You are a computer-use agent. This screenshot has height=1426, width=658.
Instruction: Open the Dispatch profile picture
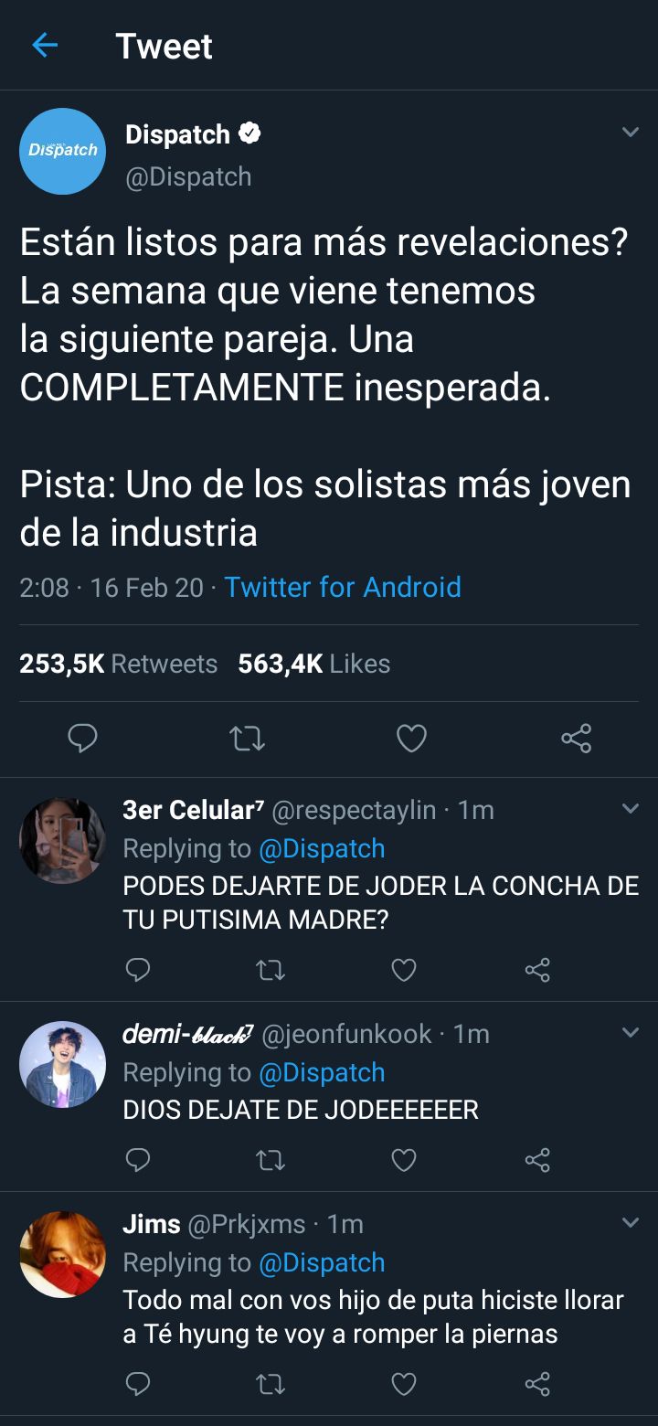[63, 151]
